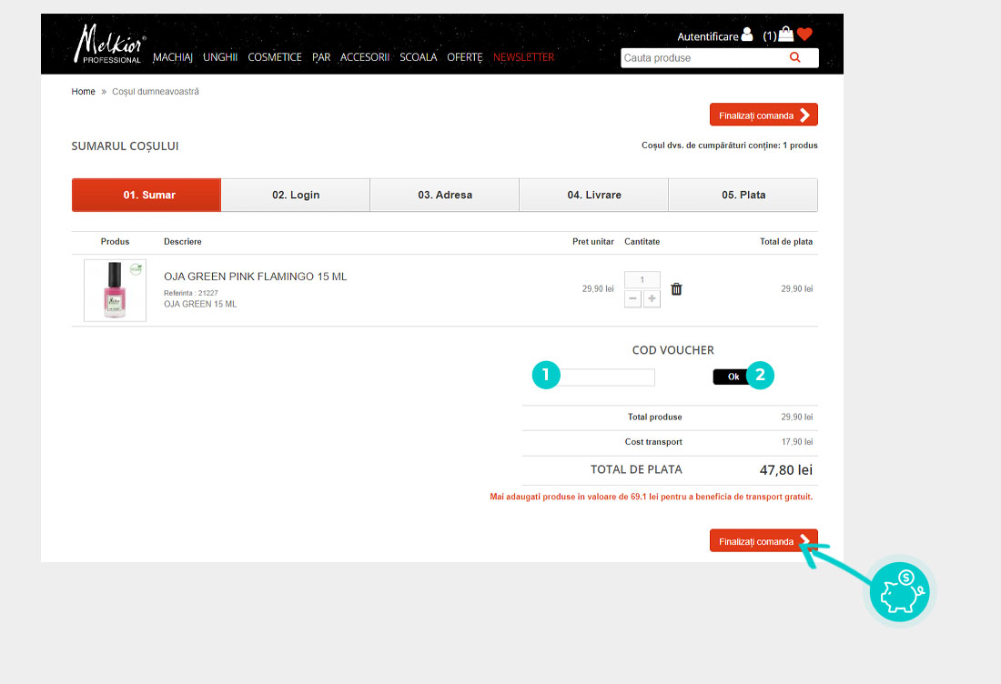Select the 04. Livrare step tab

point(593,195)
